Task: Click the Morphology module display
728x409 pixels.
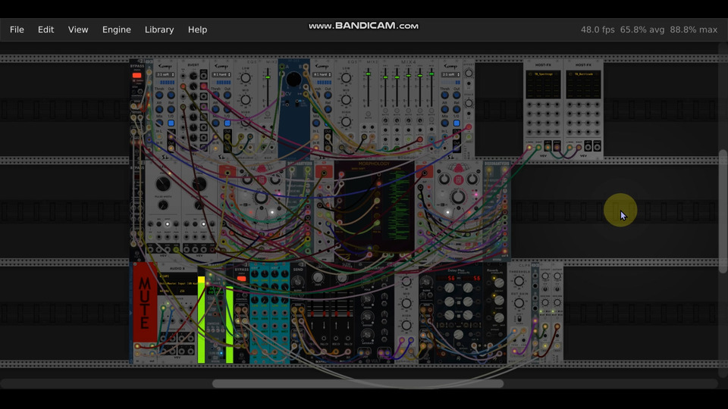Action: click(x=374, y=204)
